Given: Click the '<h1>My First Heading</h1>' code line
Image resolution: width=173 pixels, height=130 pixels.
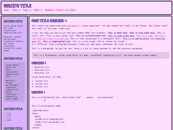Looking at the screenshot, I should tap(49, 119).
